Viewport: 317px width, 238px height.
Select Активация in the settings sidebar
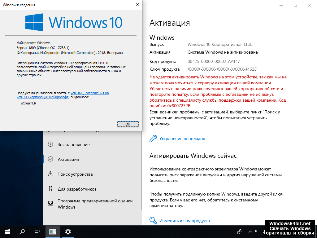coord(68,159)
